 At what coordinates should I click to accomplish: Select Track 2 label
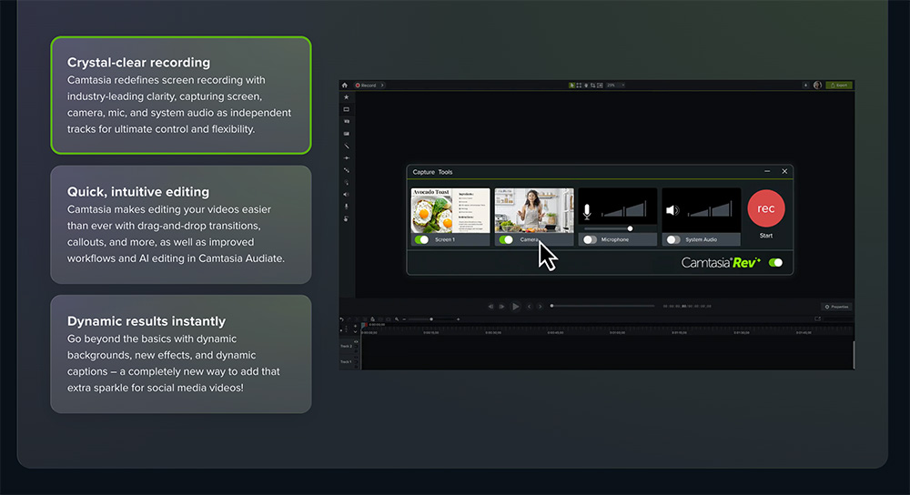point(347,346)
